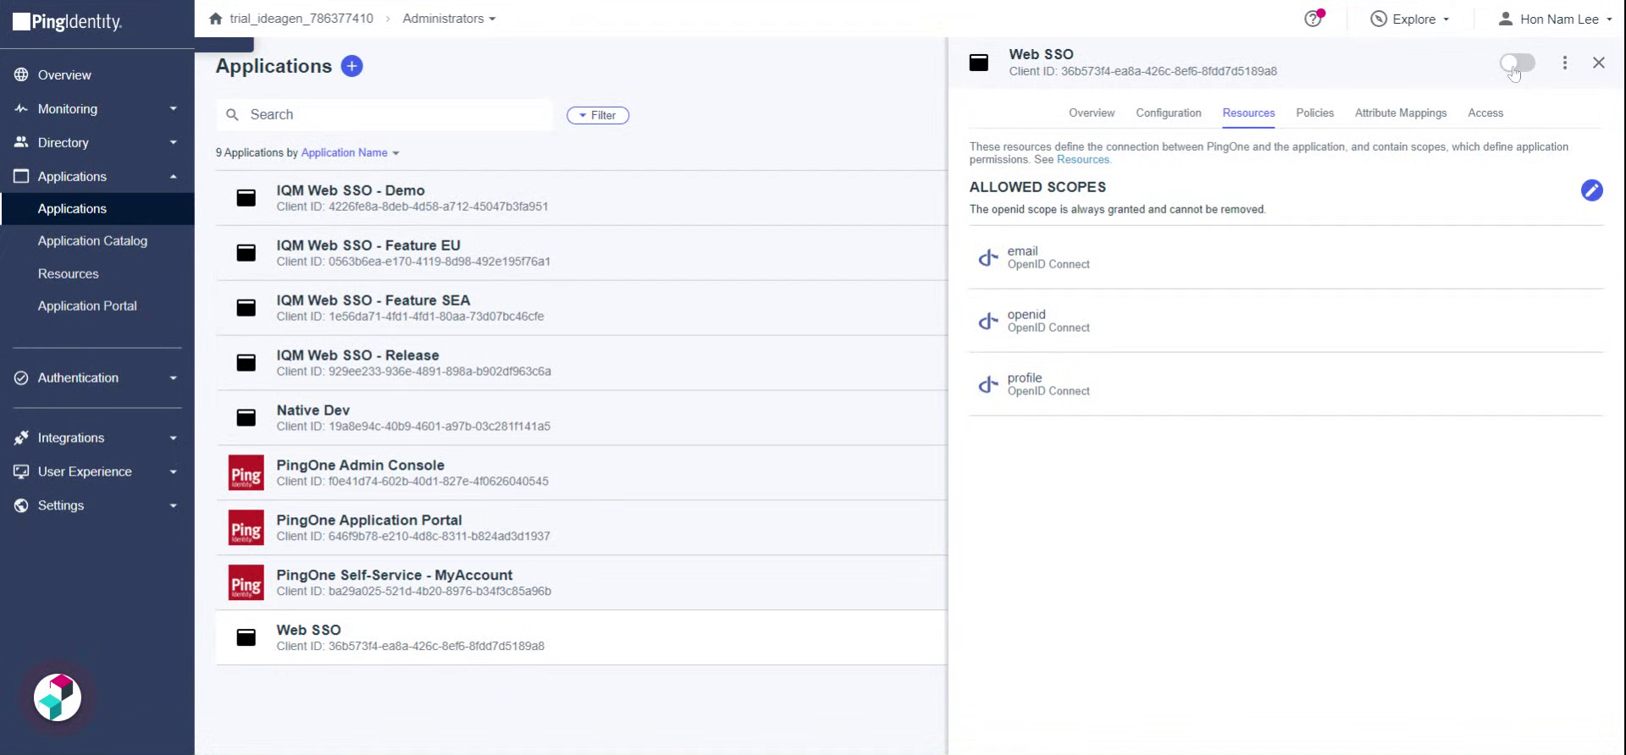Click the PingIdentity logo
The height and width of the screenshot is (755, 1626).
pos(68,22)
